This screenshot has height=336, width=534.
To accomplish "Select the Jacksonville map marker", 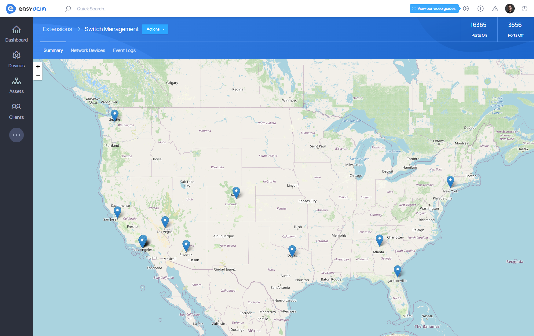I will coord(397,271).
